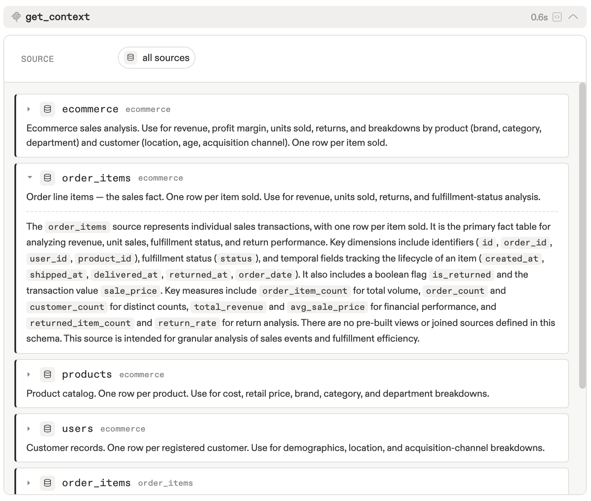The width and height of the screenshot is (591, 501).
Task: Click the database icon of the bottom order_items row
Action: point(47,483)
